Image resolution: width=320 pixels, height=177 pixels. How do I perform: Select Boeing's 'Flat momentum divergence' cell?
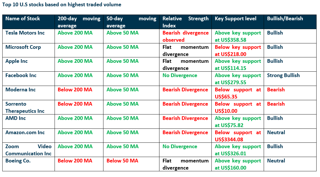(x=185, y=164)
